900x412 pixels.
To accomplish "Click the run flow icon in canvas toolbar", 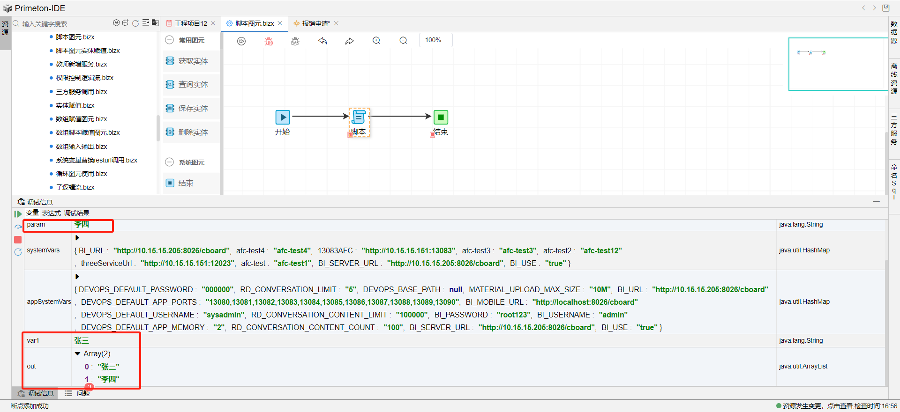I will point(241,41).
